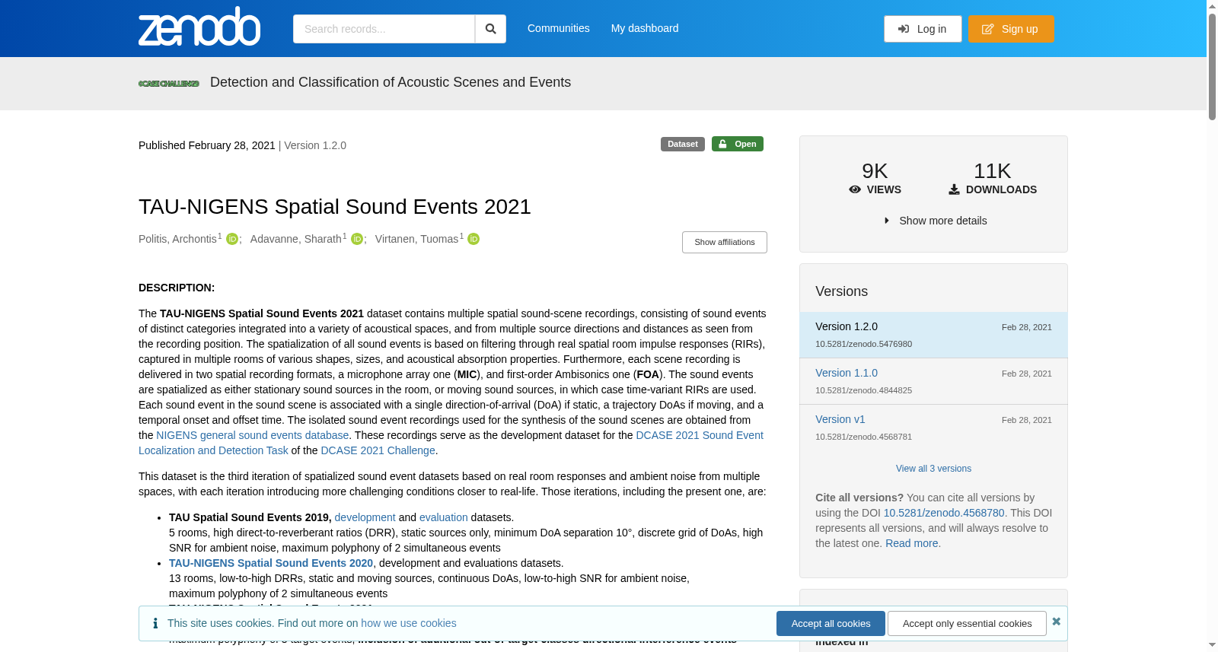Image resolution: width=1218 pixels, height=652 pixels.
Task: Click DOI text 10.5281/zenodo.4844825
Action: pyautogui.click(x=863, y=390)
